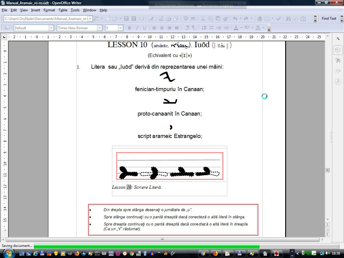Click the Hyperlink icon
Viewport: 344px width, 258px height.
point(260,19)
